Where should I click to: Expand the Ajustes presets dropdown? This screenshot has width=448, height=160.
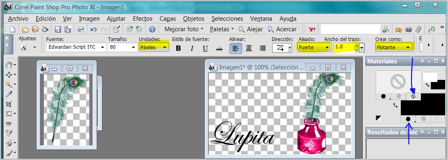coord(35,48)
